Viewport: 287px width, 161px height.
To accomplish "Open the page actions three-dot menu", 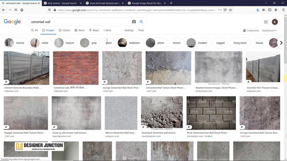I will click(x=220, y=10).
